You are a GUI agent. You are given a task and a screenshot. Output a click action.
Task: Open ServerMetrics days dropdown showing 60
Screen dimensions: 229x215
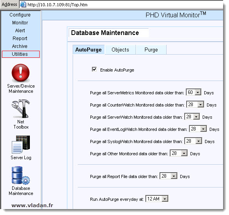[194, 92]
